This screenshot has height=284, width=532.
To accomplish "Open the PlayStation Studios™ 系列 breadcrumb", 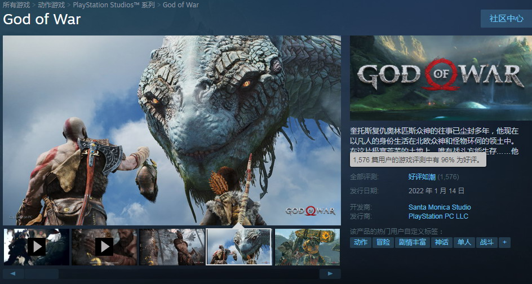I will 114,5.
